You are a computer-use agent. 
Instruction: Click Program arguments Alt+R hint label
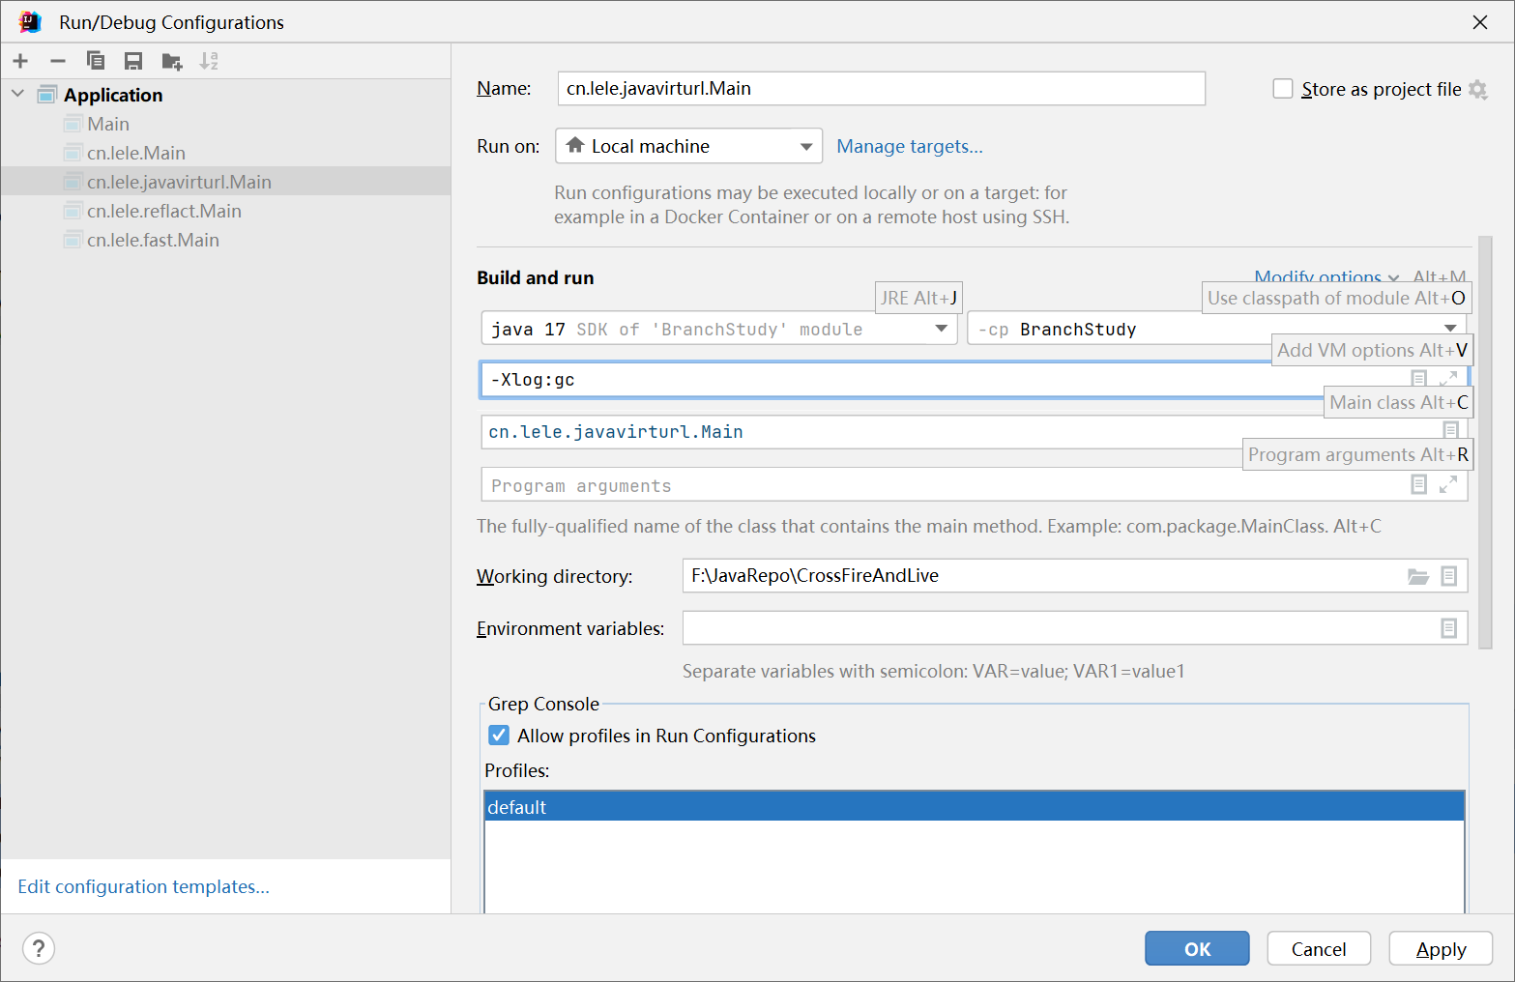point(1357,454)
